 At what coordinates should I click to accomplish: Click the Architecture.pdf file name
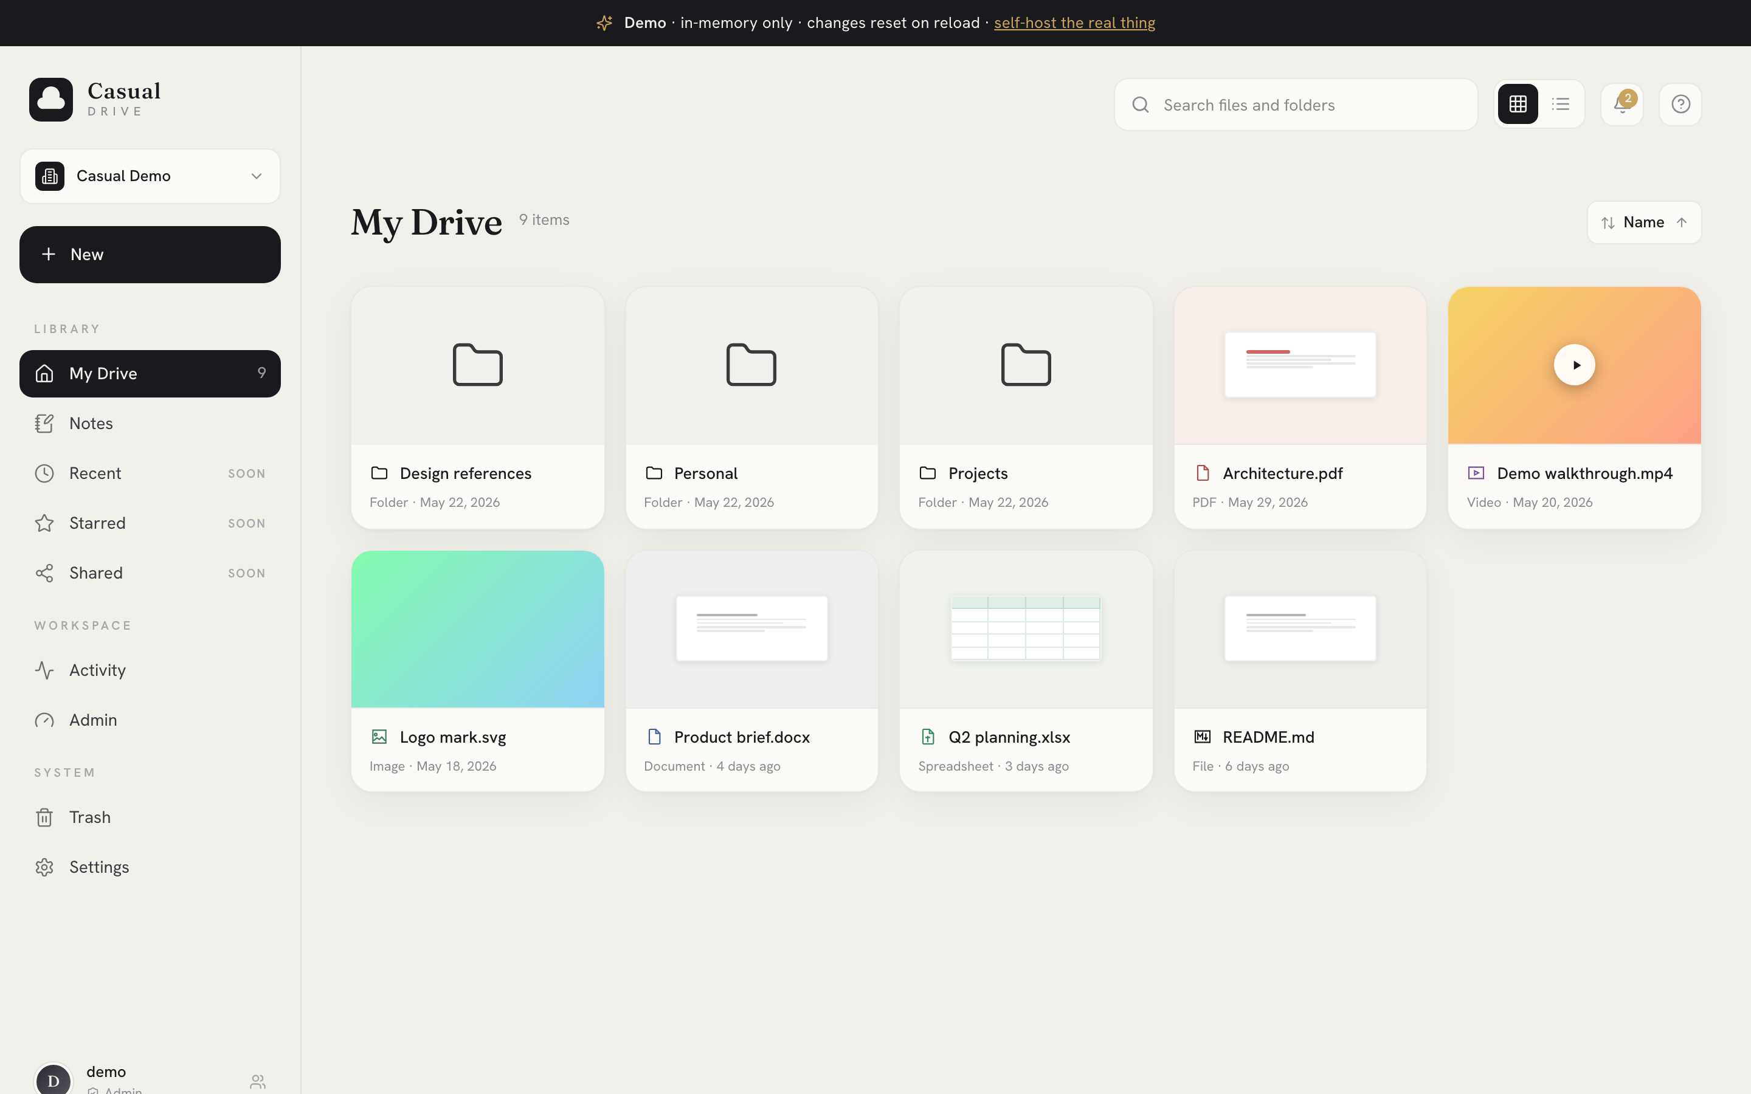tap(1282, 473)
